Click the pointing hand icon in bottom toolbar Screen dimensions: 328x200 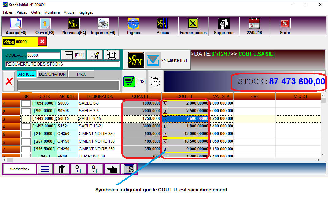click(112, 169)
